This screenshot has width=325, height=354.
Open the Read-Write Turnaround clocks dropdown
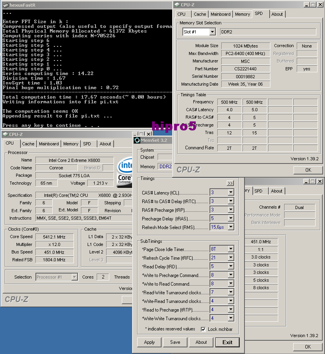coord(231,292)
